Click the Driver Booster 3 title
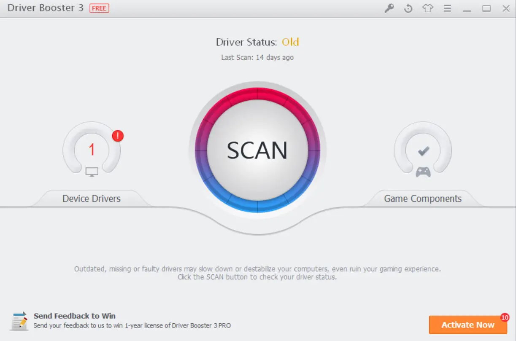This screenshot has height=341, width=516. point(46,8)
